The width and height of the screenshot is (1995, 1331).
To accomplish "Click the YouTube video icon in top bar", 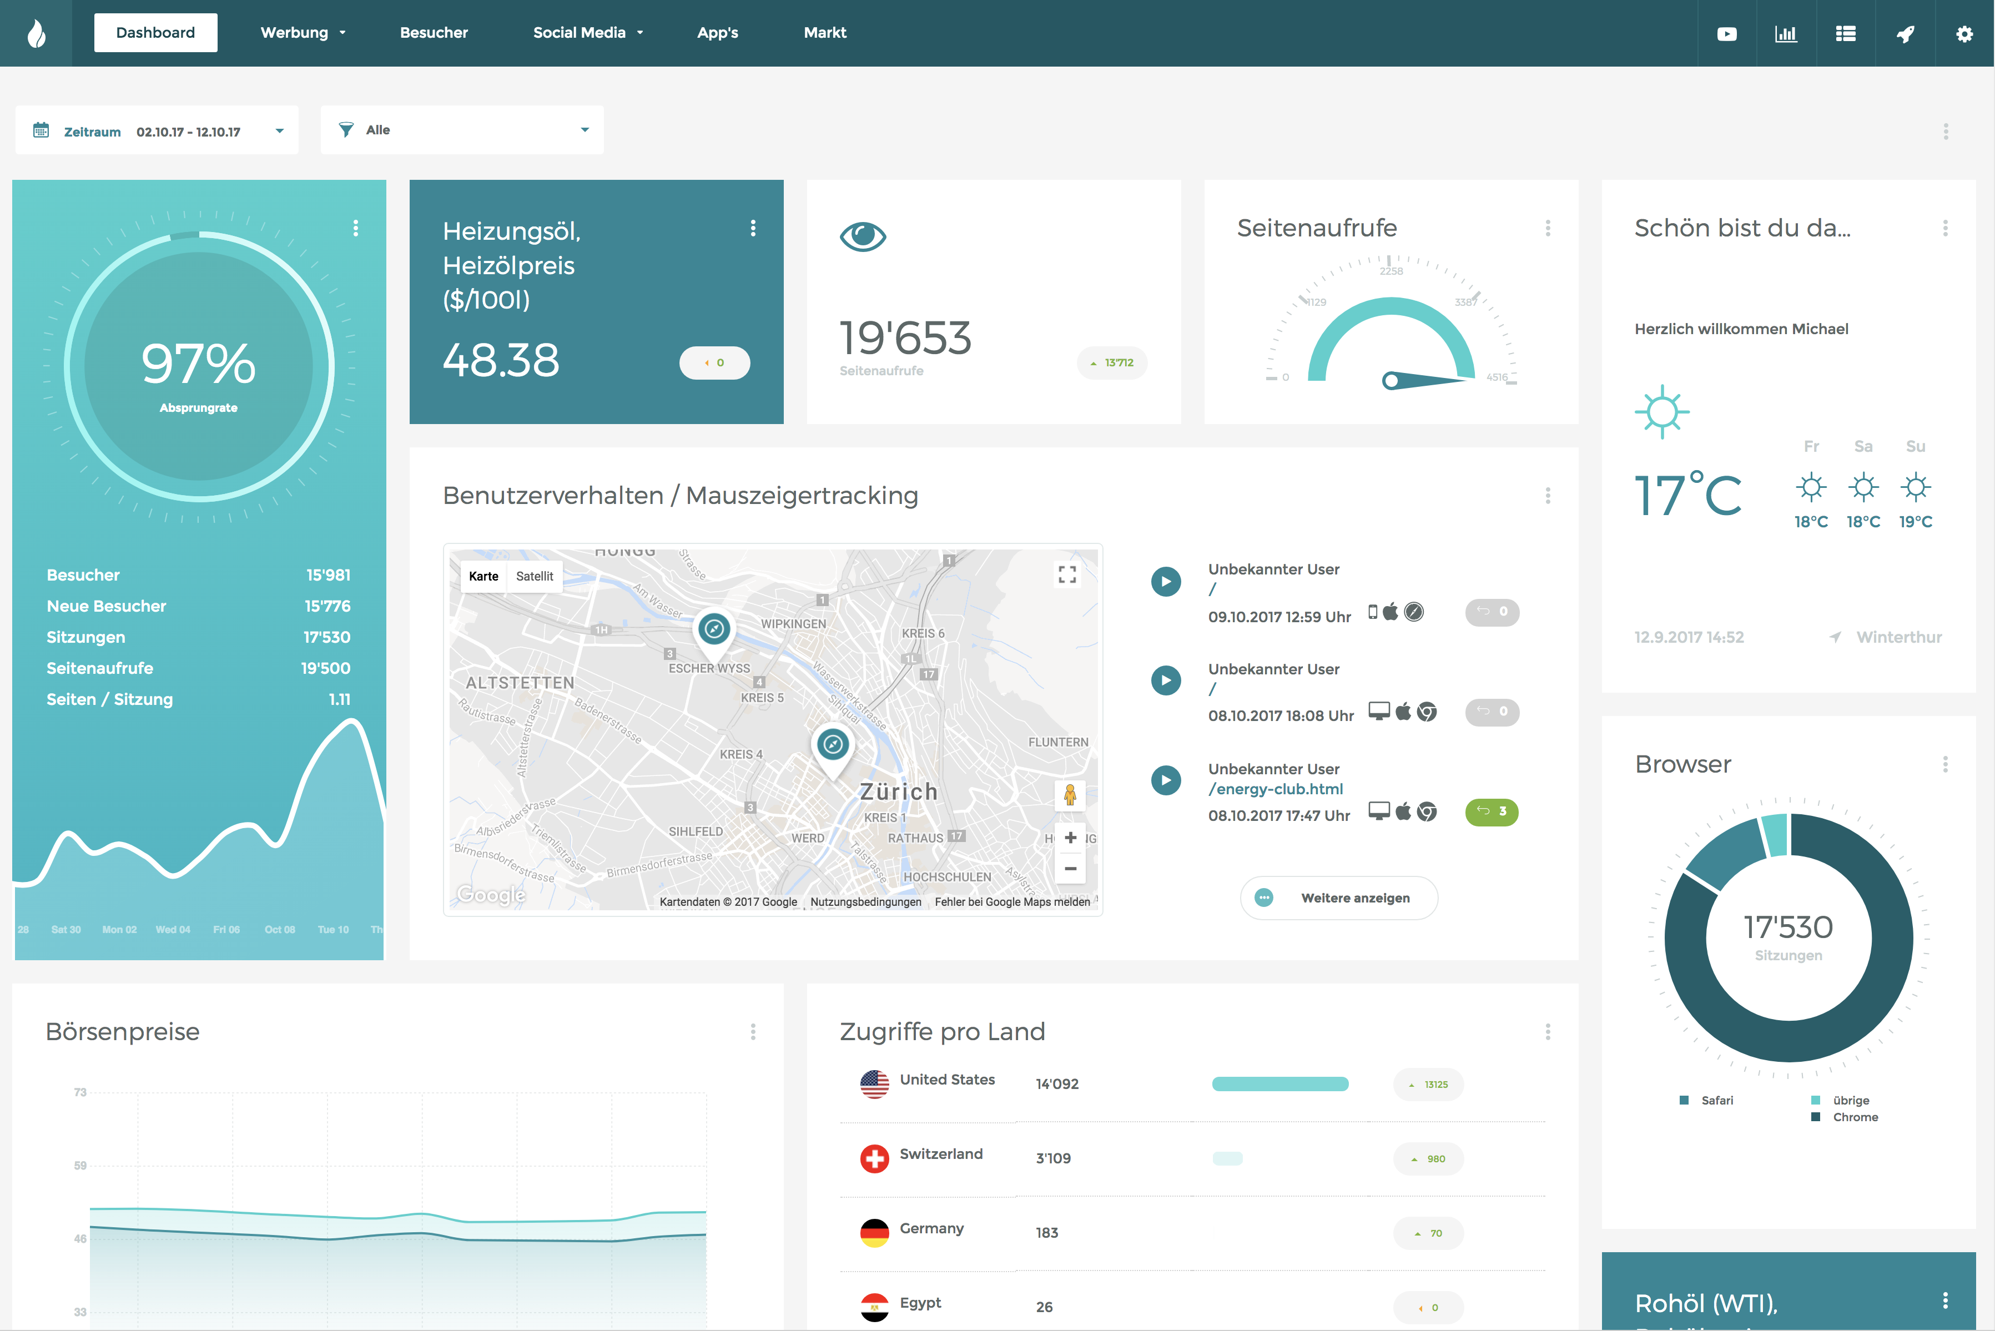I will pyautogui.click(x=1726, y=34).
